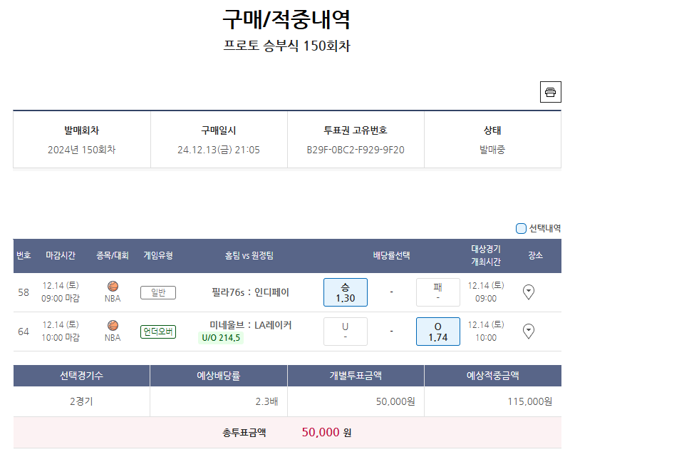Click 미네울브 : LA레이커 matchup text
684x452 pixels.
point(251,325)
